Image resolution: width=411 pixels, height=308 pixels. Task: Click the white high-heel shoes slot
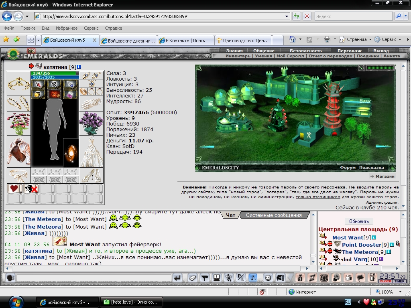(91, 176)
